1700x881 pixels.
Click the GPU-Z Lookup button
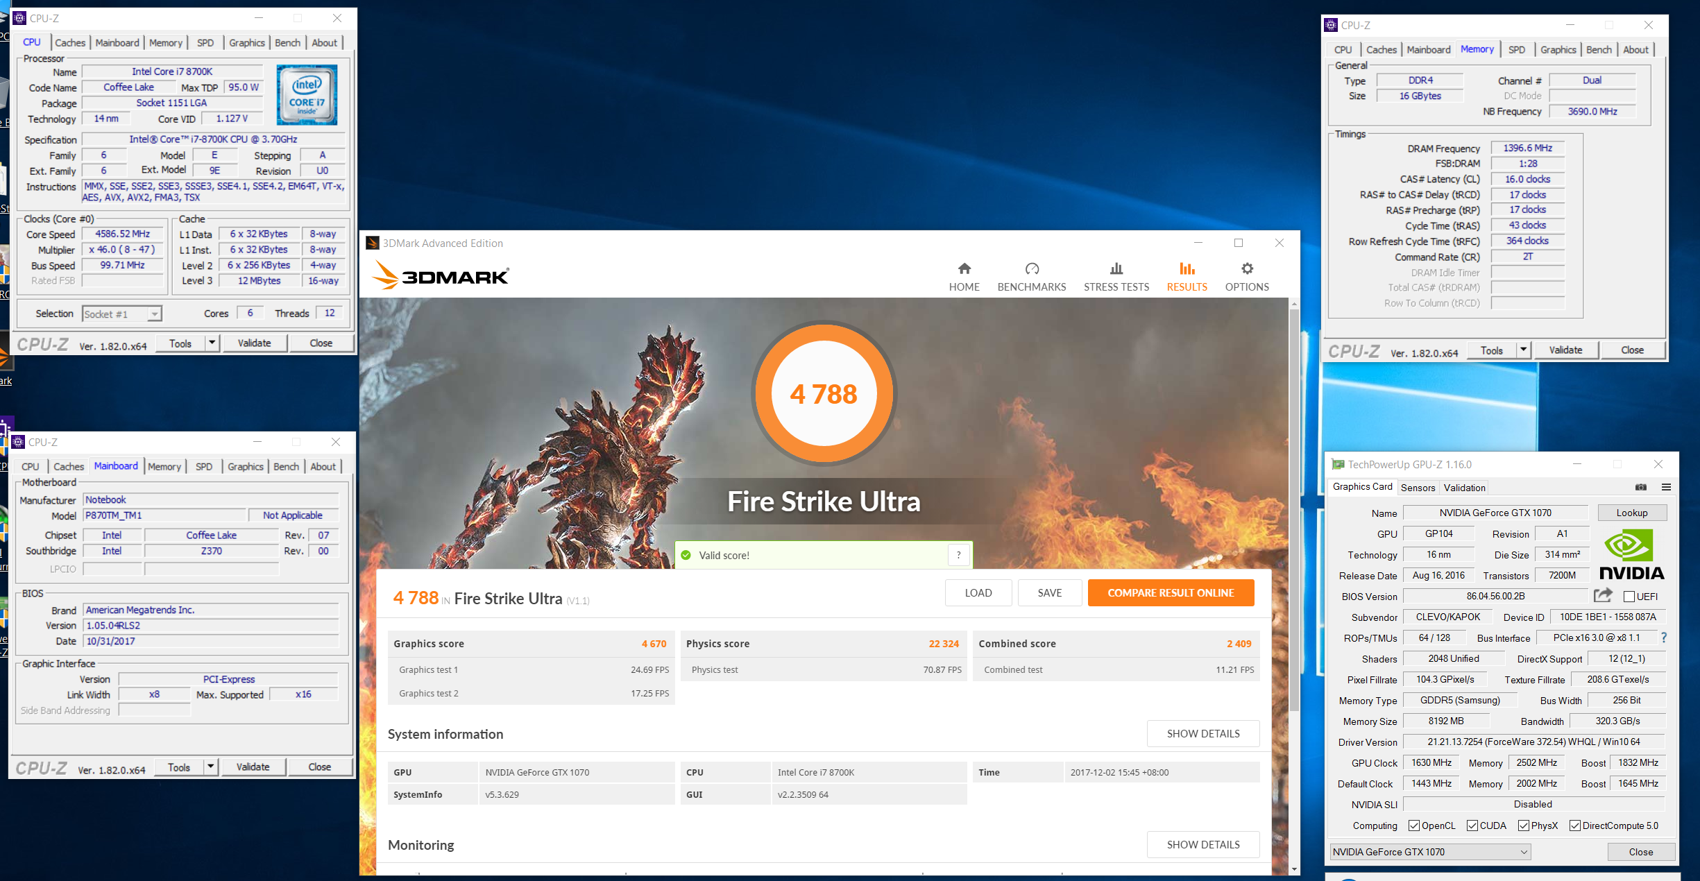pos(1631,513)
